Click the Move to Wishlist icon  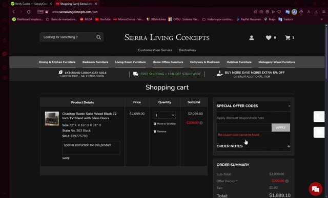[155, 124]
